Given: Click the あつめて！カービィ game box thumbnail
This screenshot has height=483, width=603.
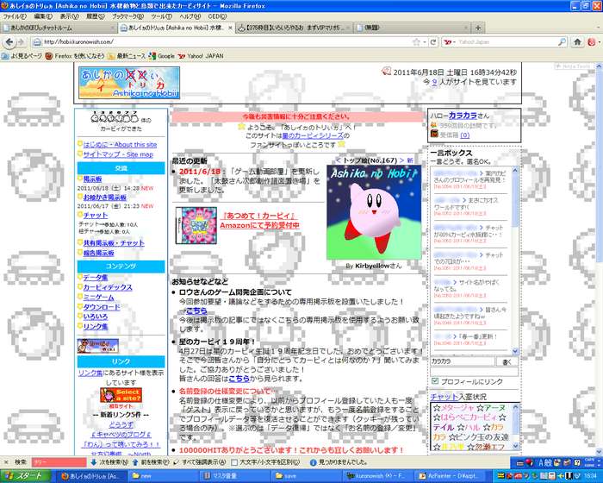Looking at the screenshot, I should tap(196, 226).
